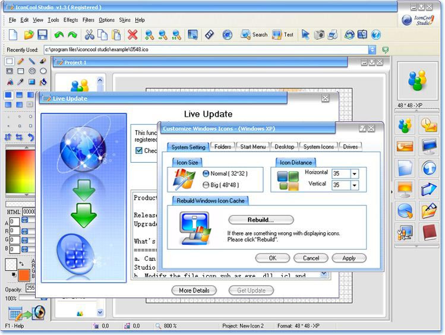Screen dimensions: 445x335
Task: Open the Tools menu
Action: pyautogui.click(x=53, y=20)
